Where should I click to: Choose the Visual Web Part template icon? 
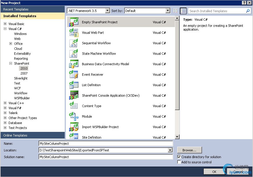point(74,33)
